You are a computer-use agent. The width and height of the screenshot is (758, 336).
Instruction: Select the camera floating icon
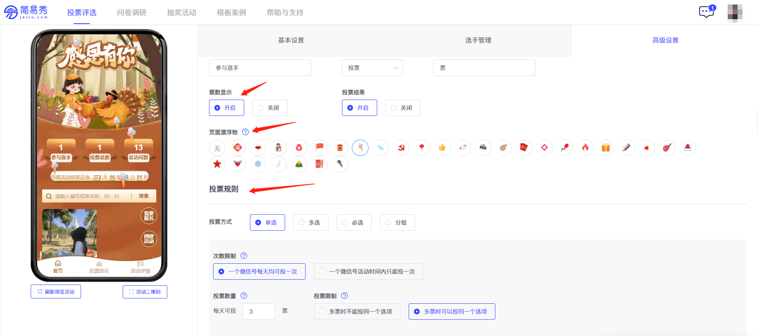(x=483, y=148)
